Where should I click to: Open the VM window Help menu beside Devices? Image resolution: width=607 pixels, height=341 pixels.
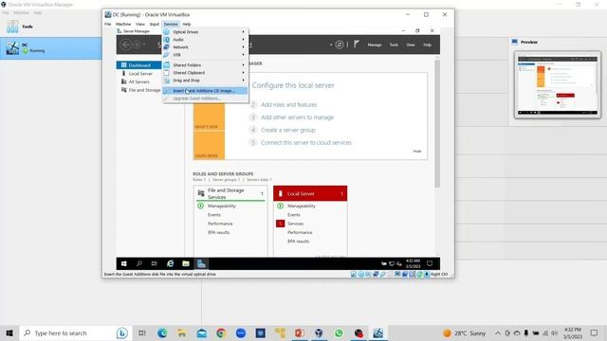coord(187,24)
